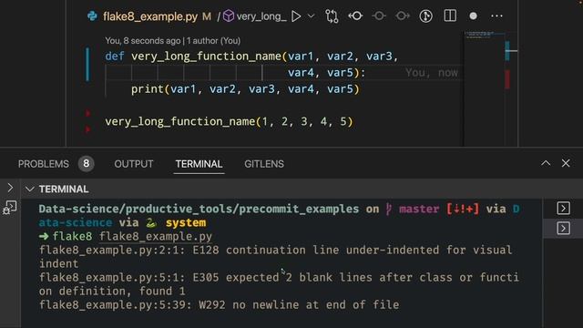Close the bottom panel
The image size is (583, 328).
pos(566,163)
